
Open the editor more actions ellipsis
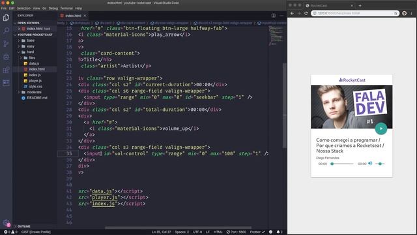coord(281,16)
